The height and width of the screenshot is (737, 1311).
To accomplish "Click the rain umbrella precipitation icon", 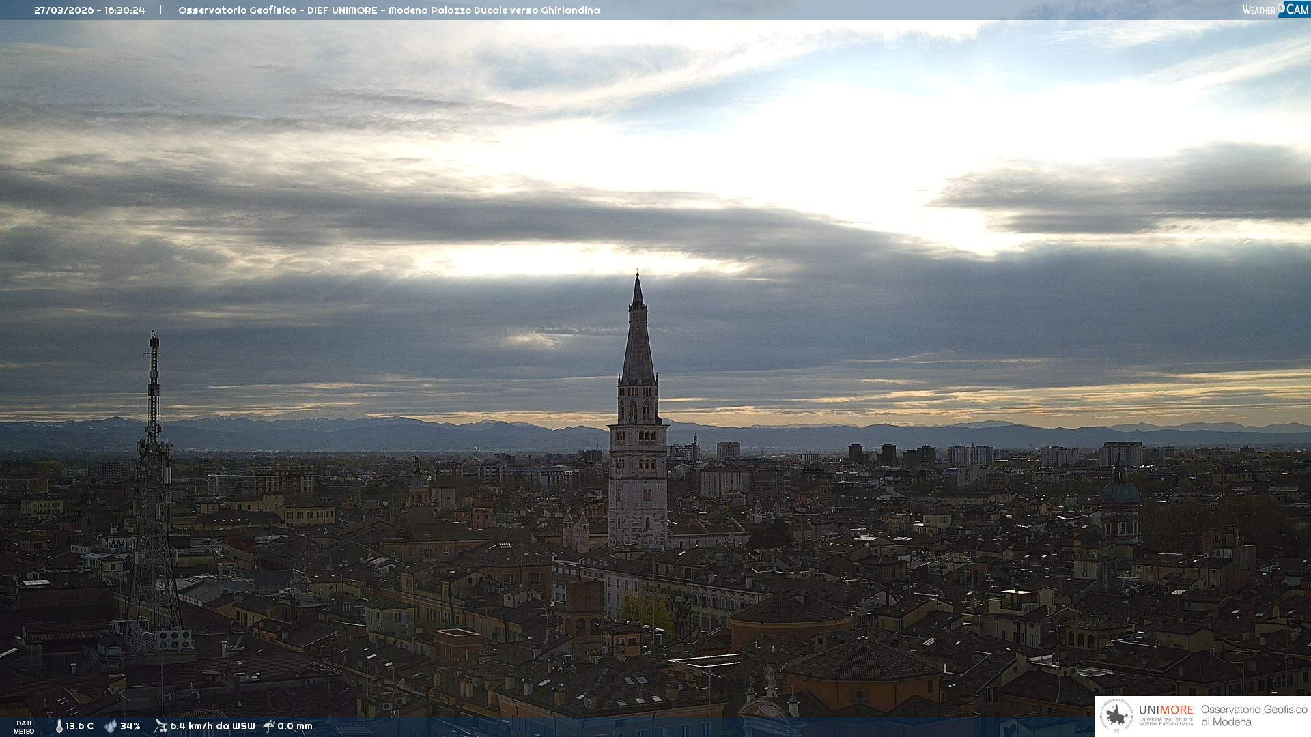I will 269,726.
